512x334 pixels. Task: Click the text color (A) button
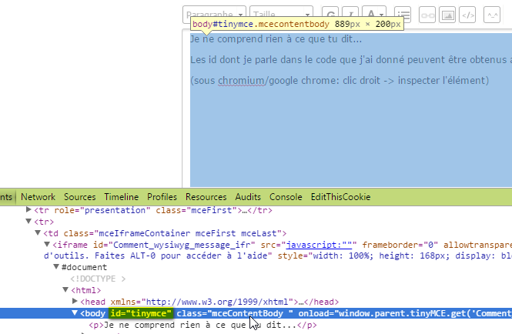(370, 14)
